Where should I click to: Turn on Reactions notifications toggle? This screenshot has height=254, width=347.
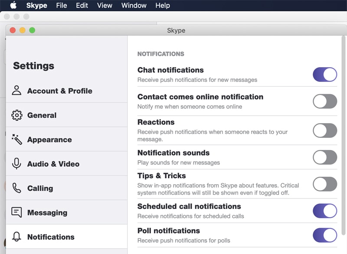pos(325,130)
